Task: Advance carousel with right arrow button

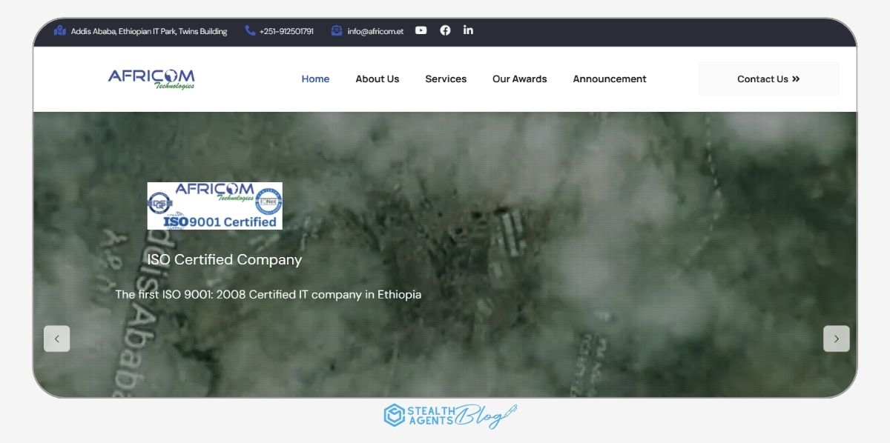Action: [836, 339]
